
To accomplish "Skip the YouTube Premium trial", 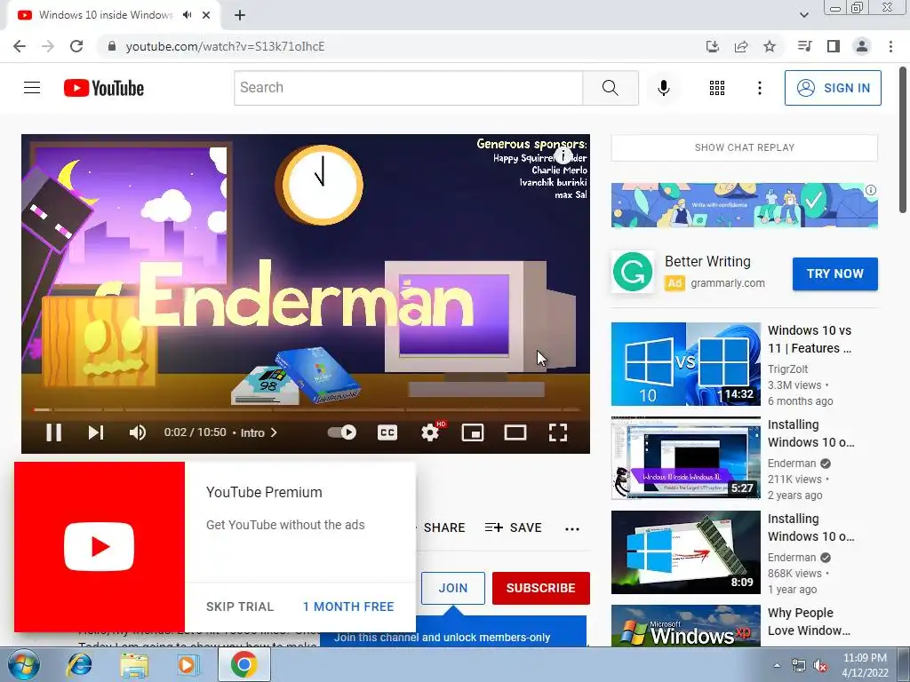I will [x=240, y=607].
